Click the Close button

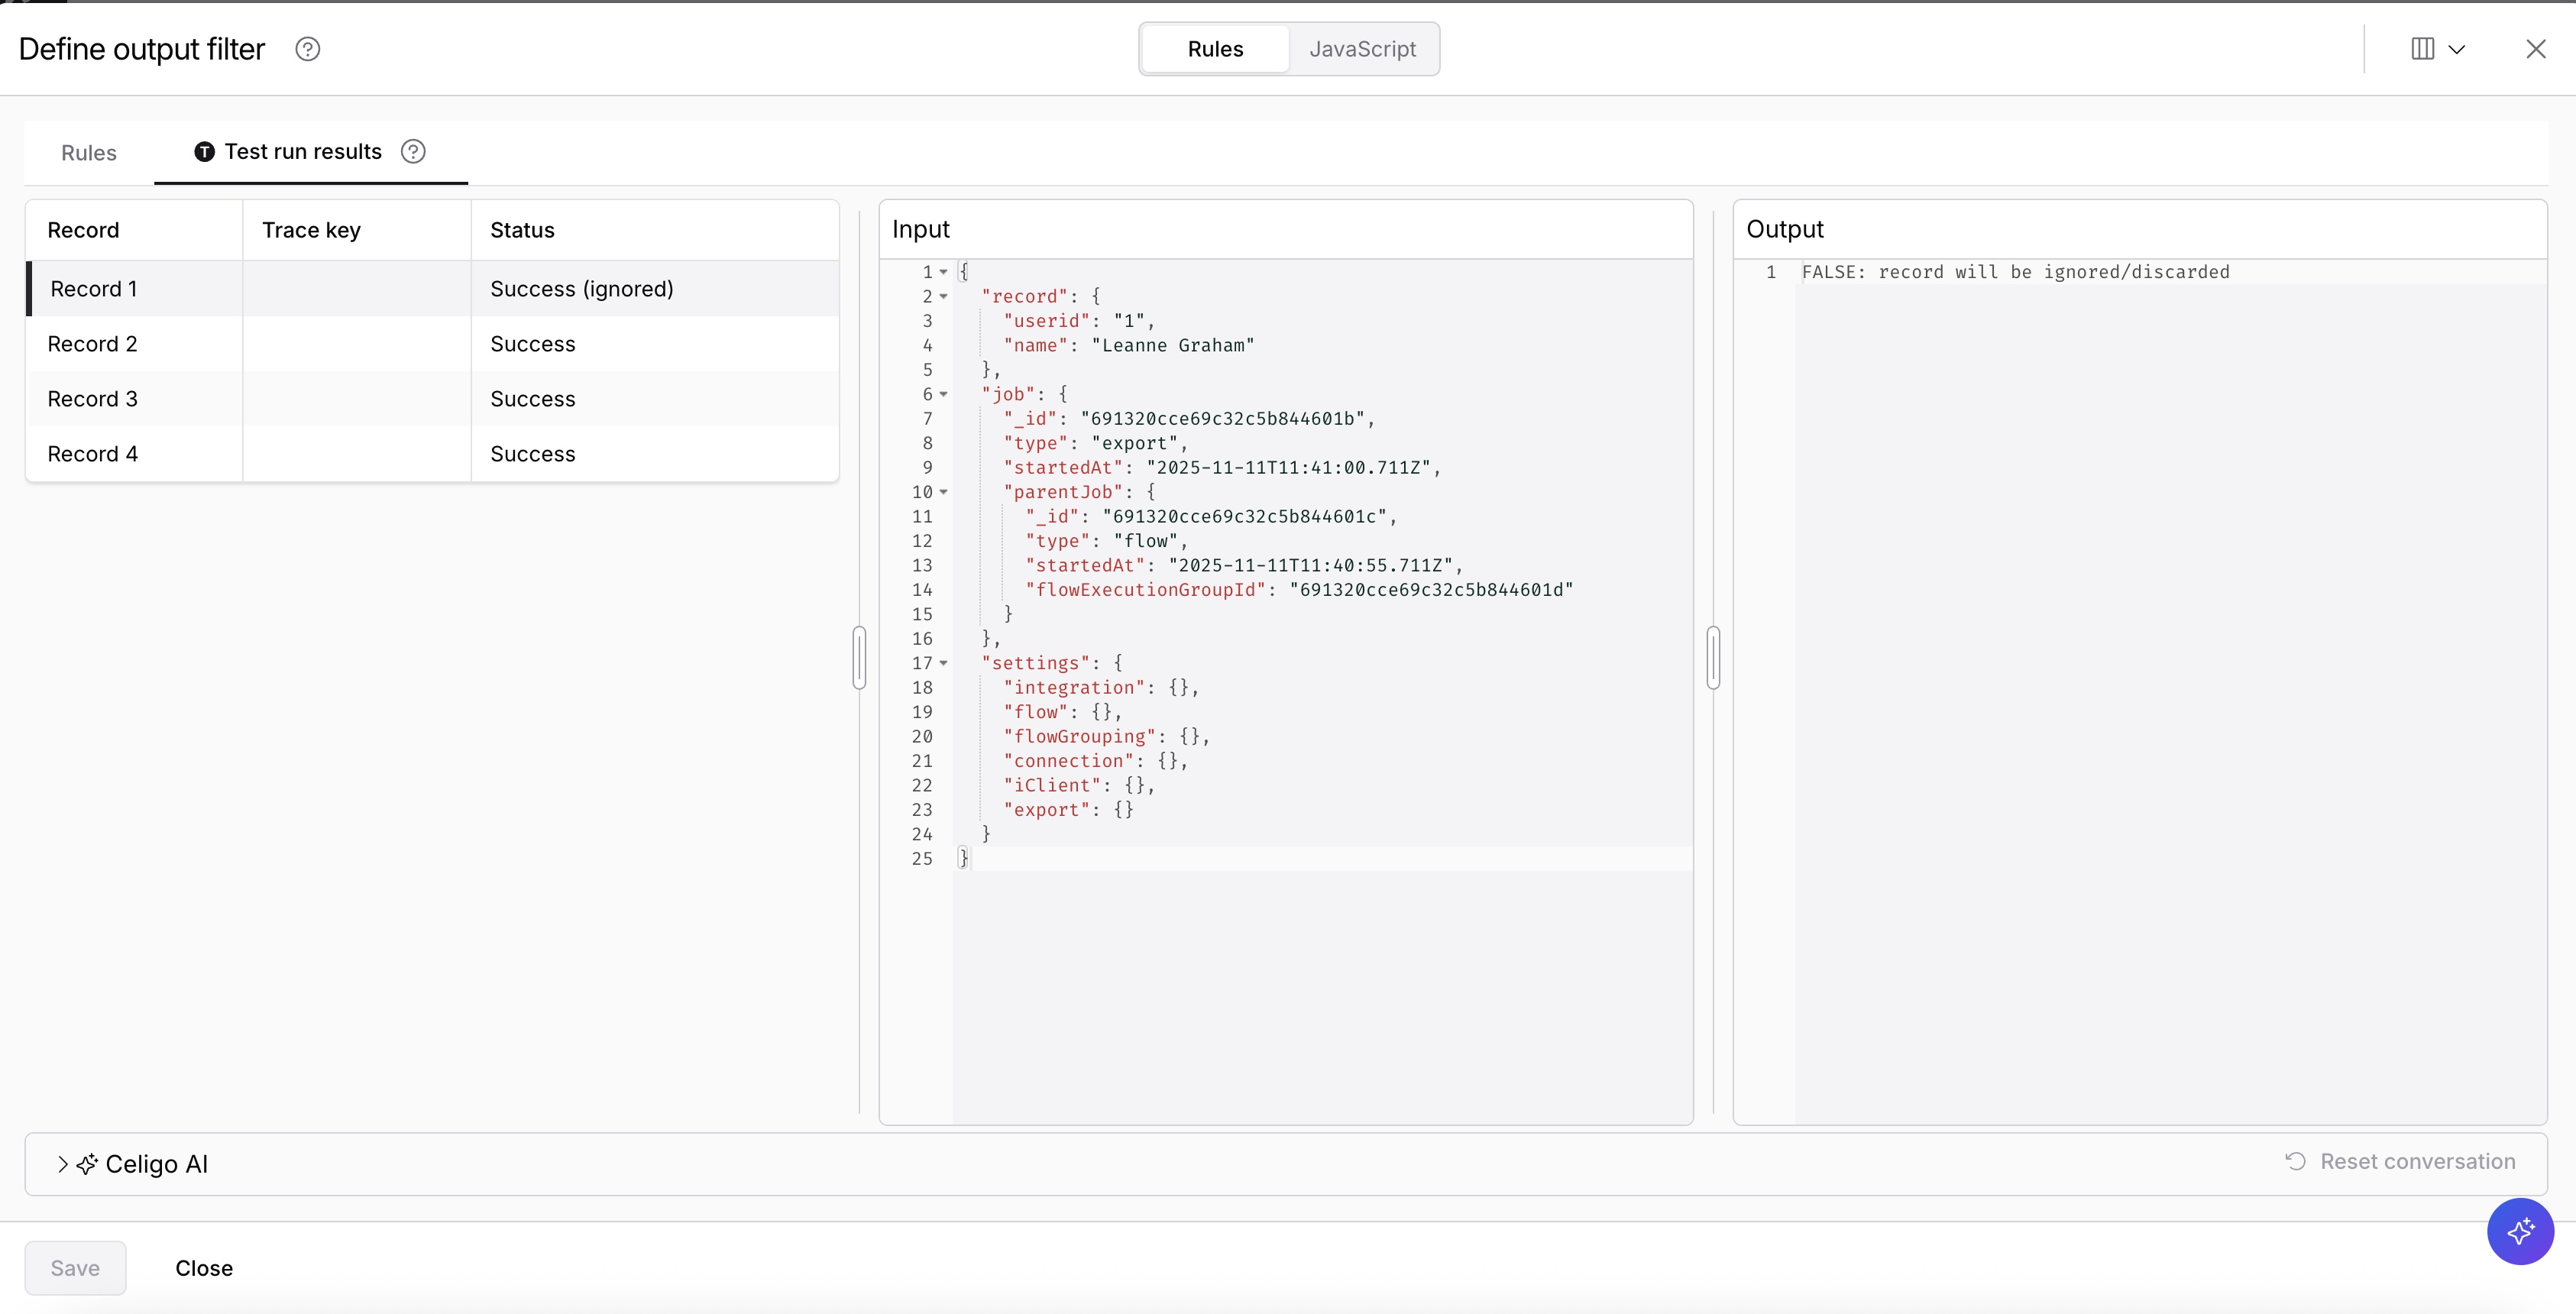pyautogui.click(x=204, y=1268)
